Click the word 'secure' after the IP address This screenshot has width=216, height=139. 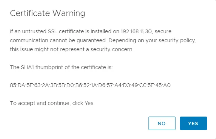163,31
